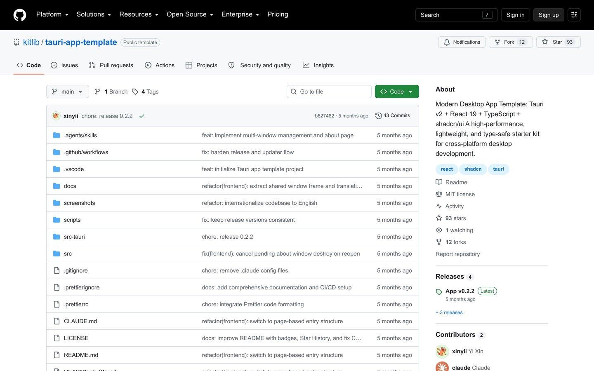Click the Go to file input
Screen dimensions: 594x371
[x=329, y=92]
